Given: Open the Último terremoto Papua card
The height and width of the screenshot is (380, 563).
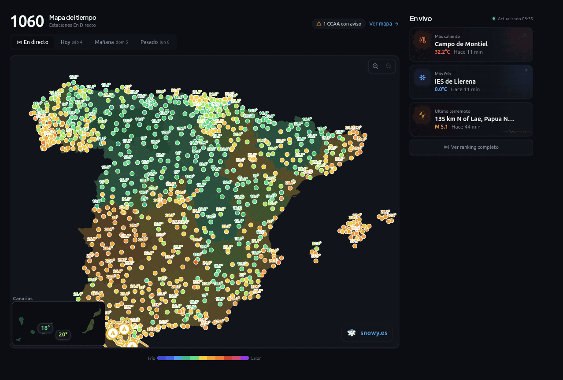Looking at the screenshot, I should click(471, 119).
